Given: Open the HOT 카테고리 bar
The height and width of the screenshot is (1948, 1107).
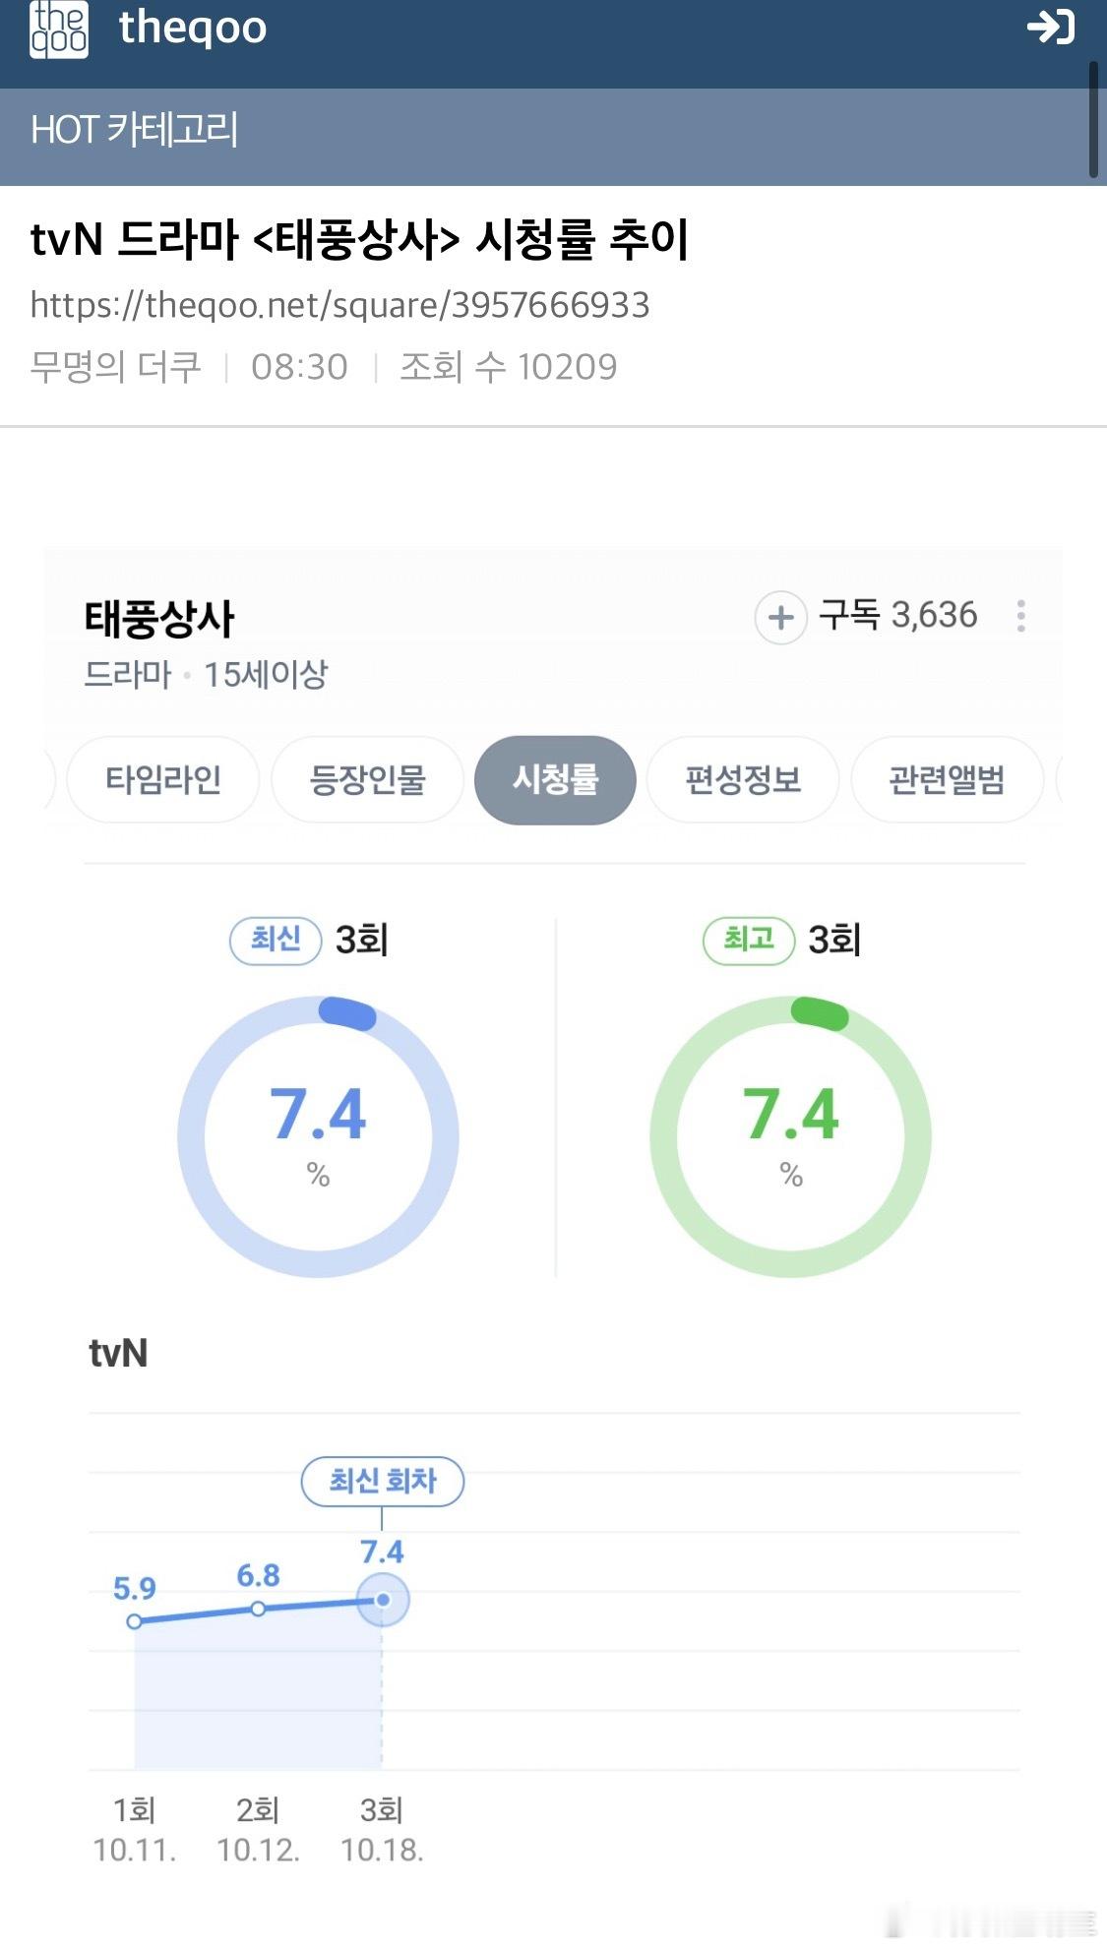Looking at the screenshot, I should tap(135, 130).
